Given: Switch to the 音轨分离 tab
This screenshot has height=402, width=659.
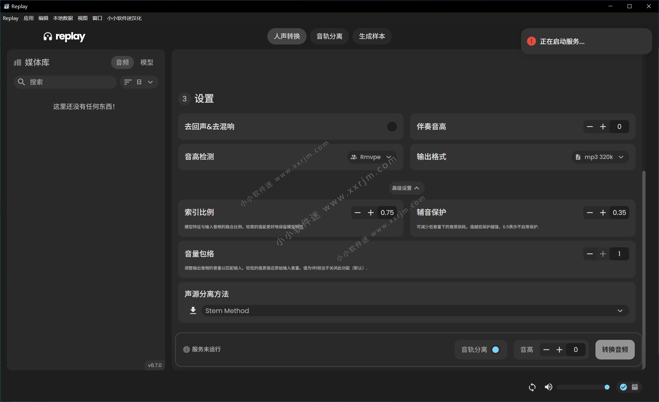Looking at the screenshot, I should 329,36.
